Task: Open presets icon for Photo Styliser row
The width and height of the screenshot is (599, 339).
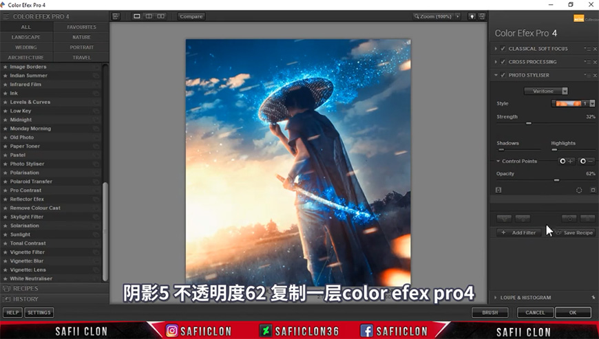Action: (x=96, y=164)
